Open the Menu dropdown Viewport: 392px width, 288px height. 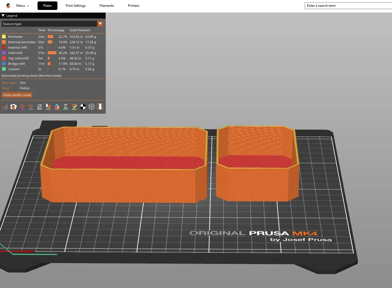point(22,6)
